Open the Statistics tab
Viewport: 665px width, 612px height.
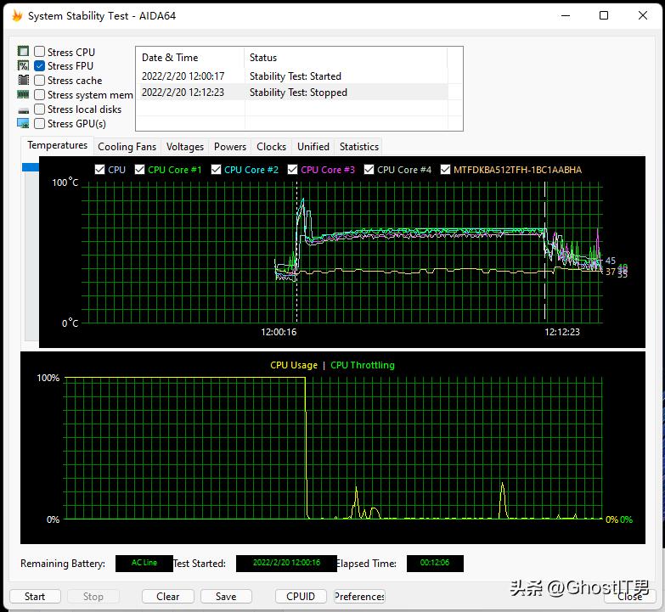[x=358, y=147]
